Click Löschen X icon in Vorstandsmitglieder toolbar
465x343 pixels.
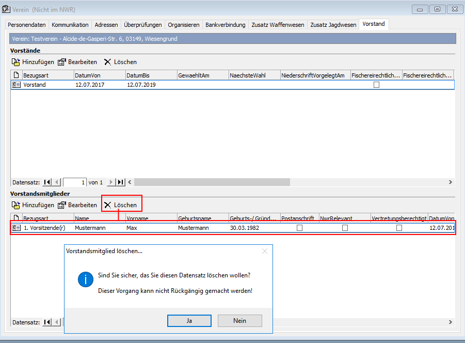(107, 205)
